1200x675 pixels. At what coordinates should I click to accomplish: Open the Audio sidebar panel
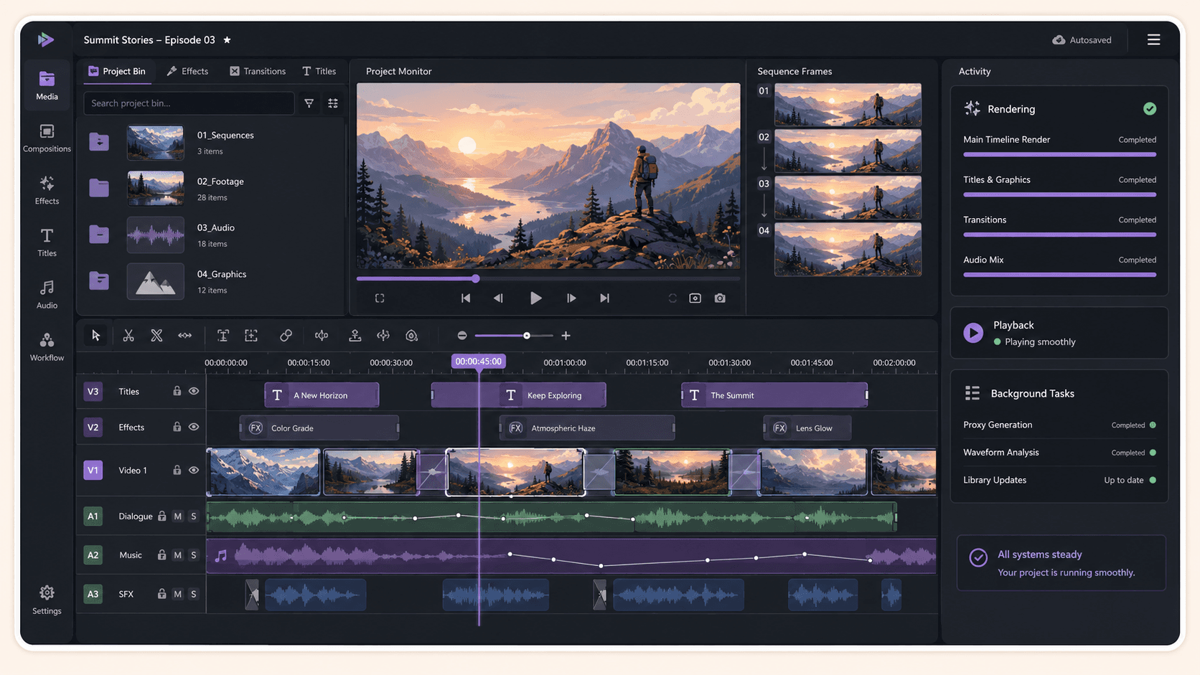coord(47,295)
